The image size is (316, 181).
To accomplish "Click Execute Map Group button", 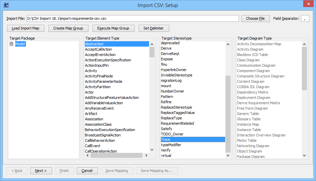I will (113, 28).
